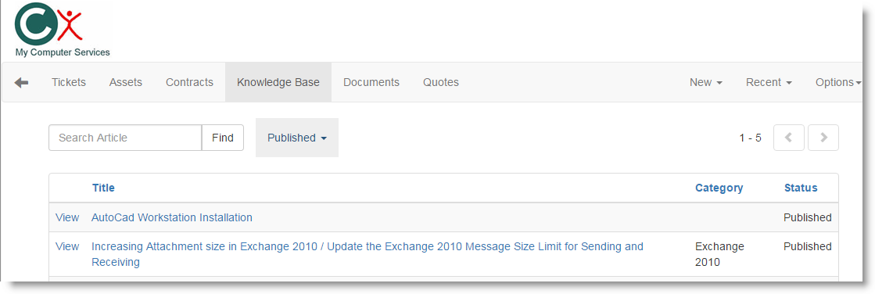This screenshot has width=875, height=294.
Task: Open the Published status filter dropdown
Action: coord(297,138)
